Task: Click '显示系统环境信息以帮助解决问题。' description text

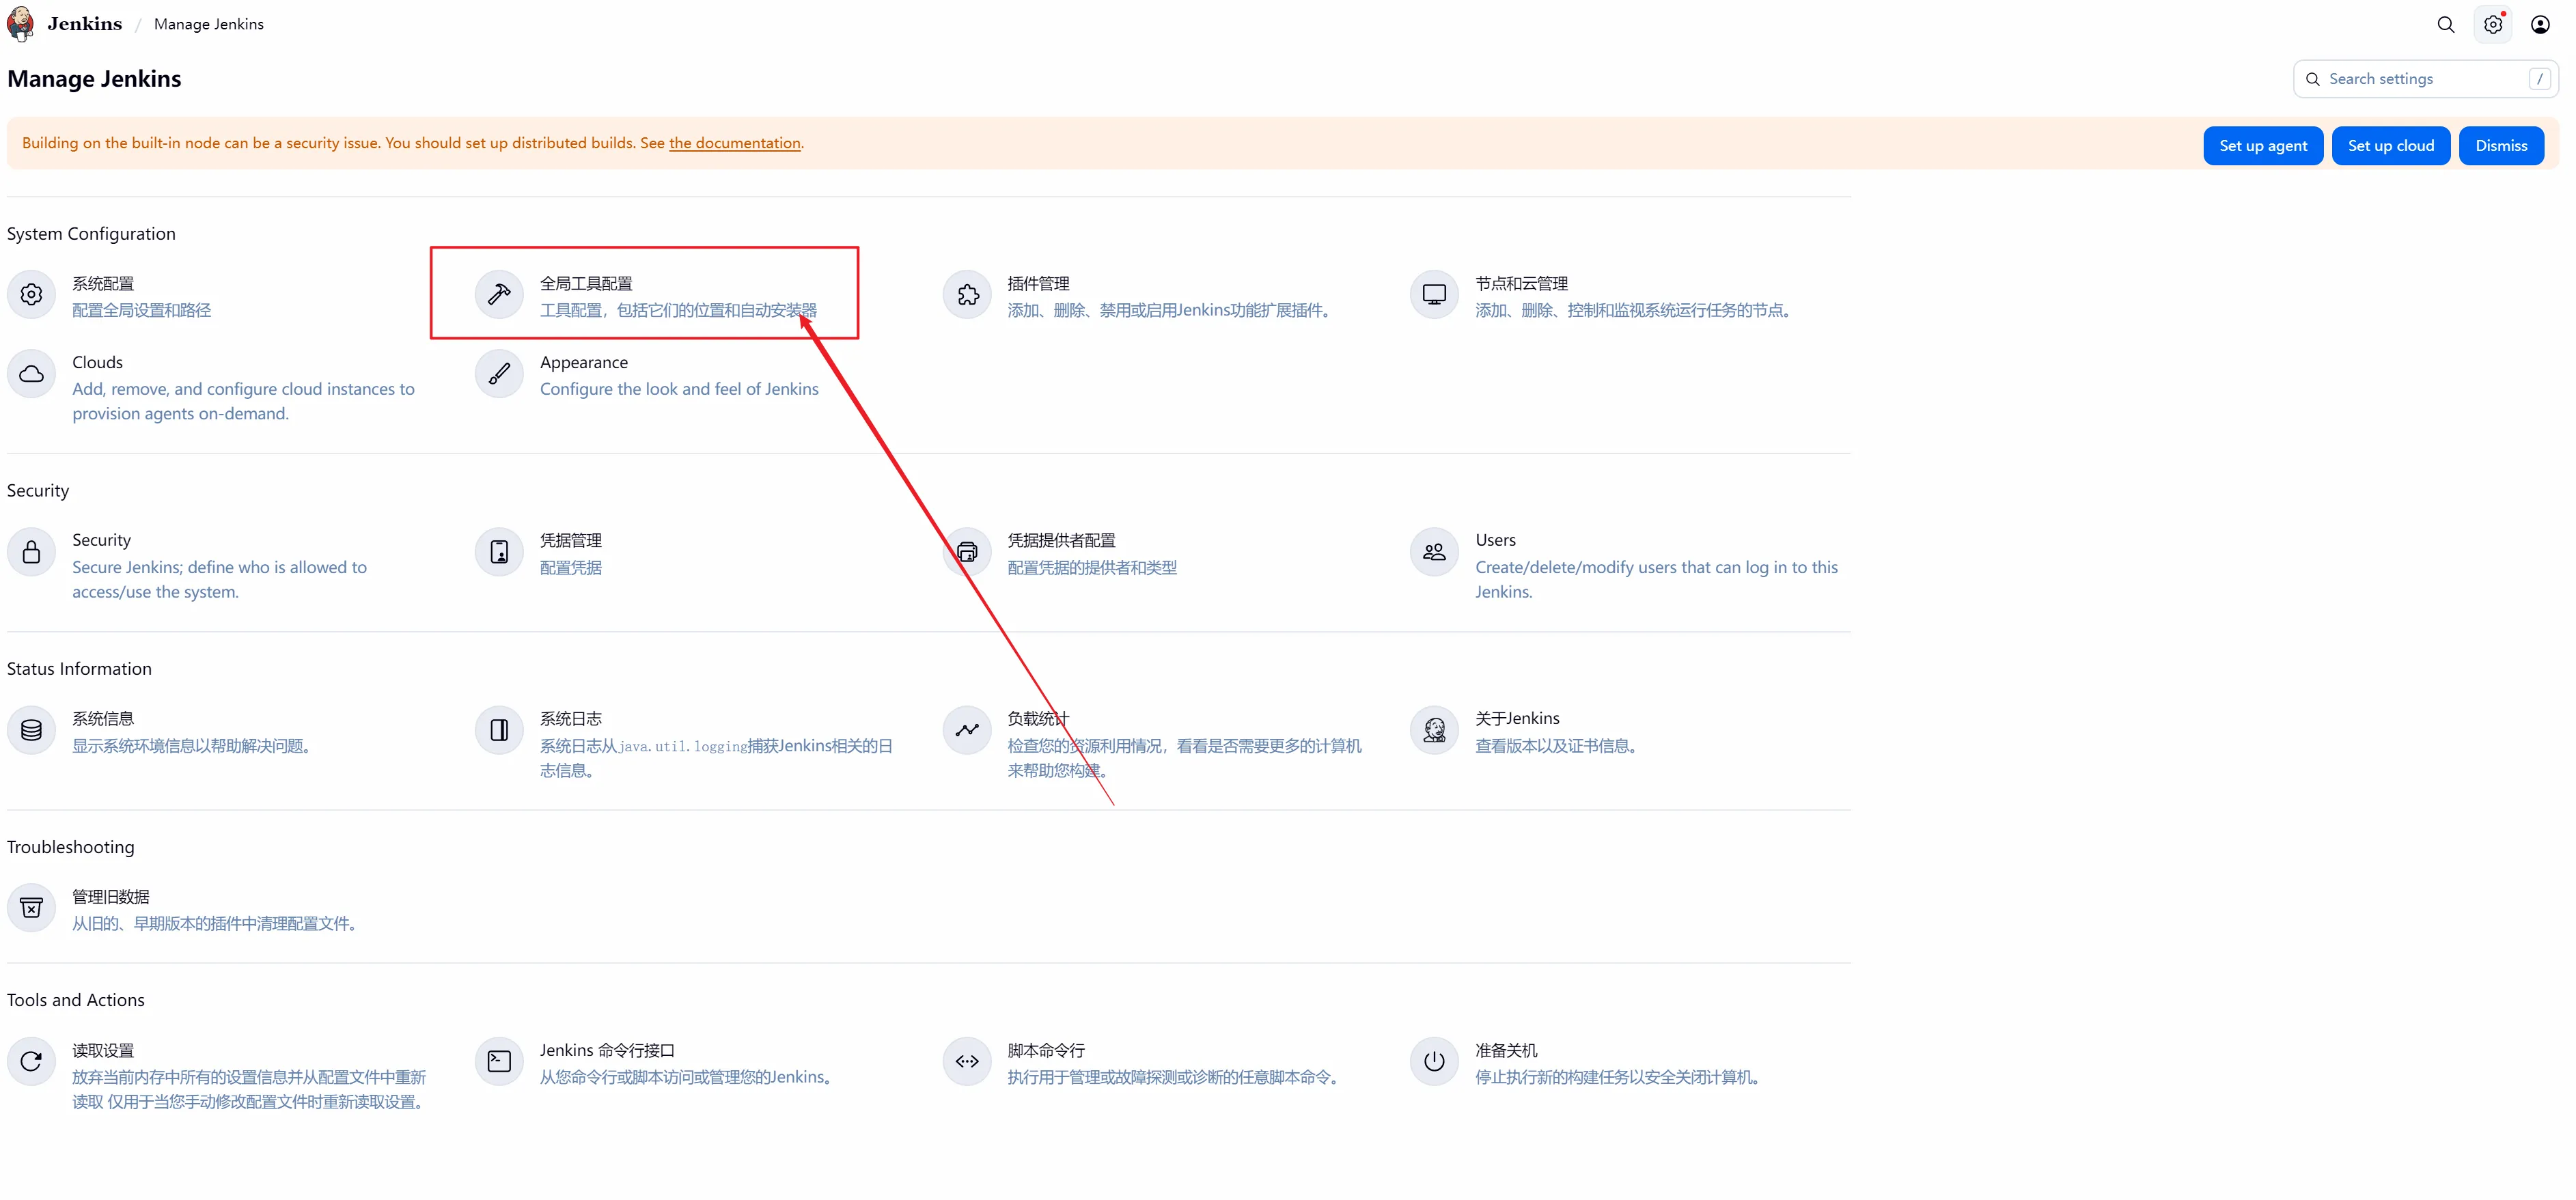Action: [191, 746]
